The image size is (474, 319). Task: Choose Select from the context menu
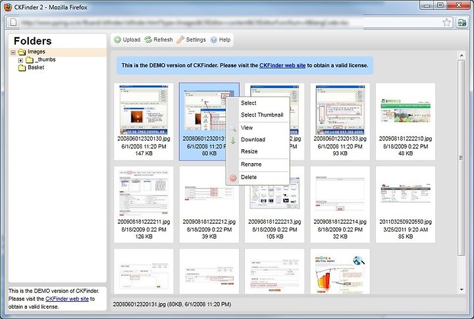(x=248, y=103)
